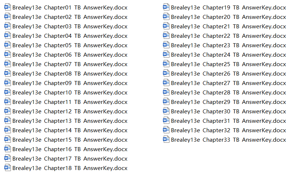The width and height of the screenshot is (291, 174).
Task: Click the Word icon for Chapter01 AnswerKey
Action: [x=7, y=7]
